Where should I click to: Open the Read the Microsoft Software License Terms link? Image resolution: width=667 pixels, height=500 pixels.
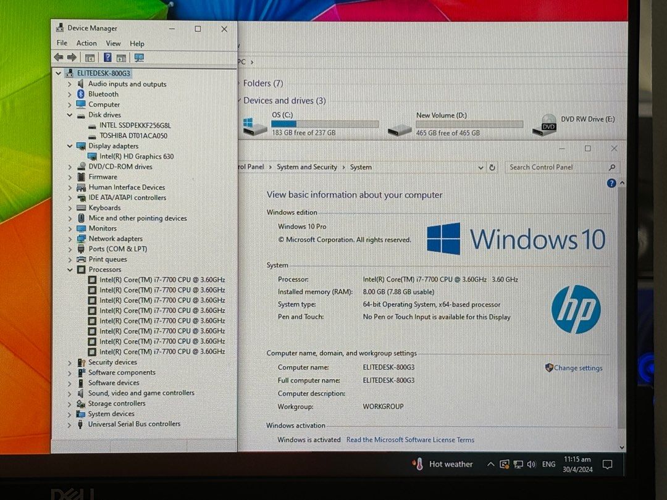click(410, 440)
